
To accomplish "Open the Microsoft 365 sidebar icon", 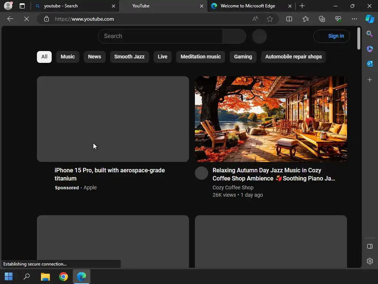I will [370, 49].
